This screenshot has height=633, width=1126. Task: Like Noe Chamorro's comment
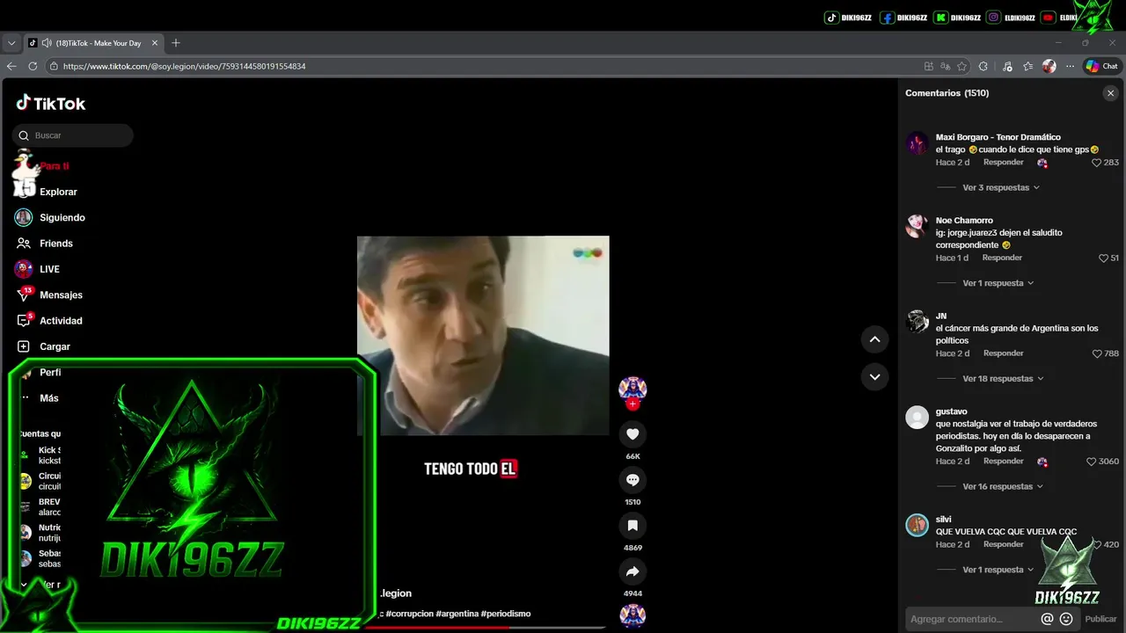pyautogui.click(x=1103, y=258)
